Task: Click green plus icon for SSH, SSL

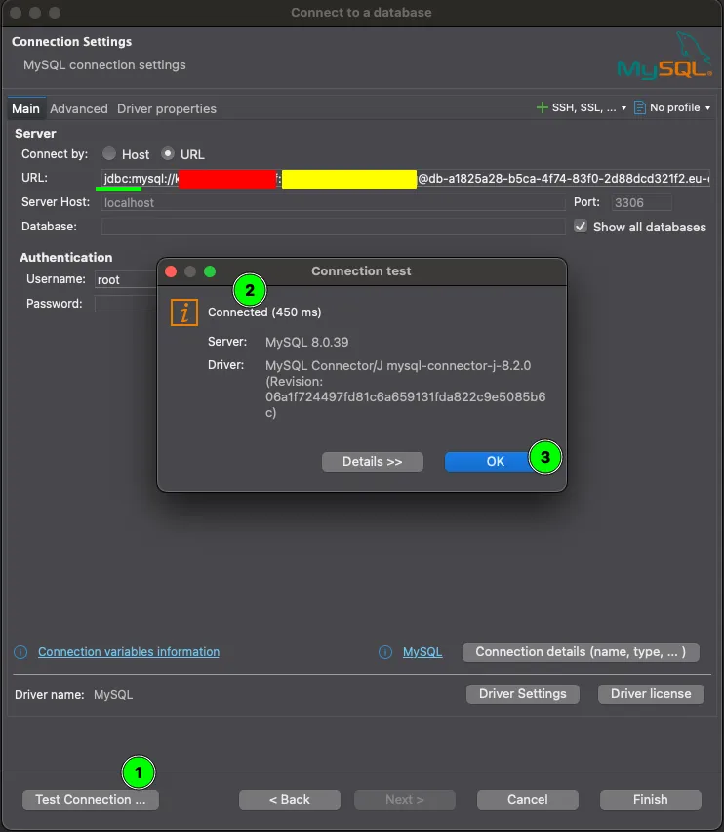Action: (543, 107)
